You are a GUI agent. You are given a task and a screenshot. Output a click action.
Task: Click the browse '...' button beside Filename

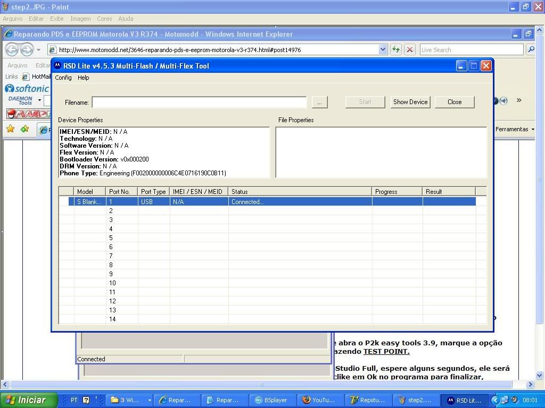click(x=319, y=103)
